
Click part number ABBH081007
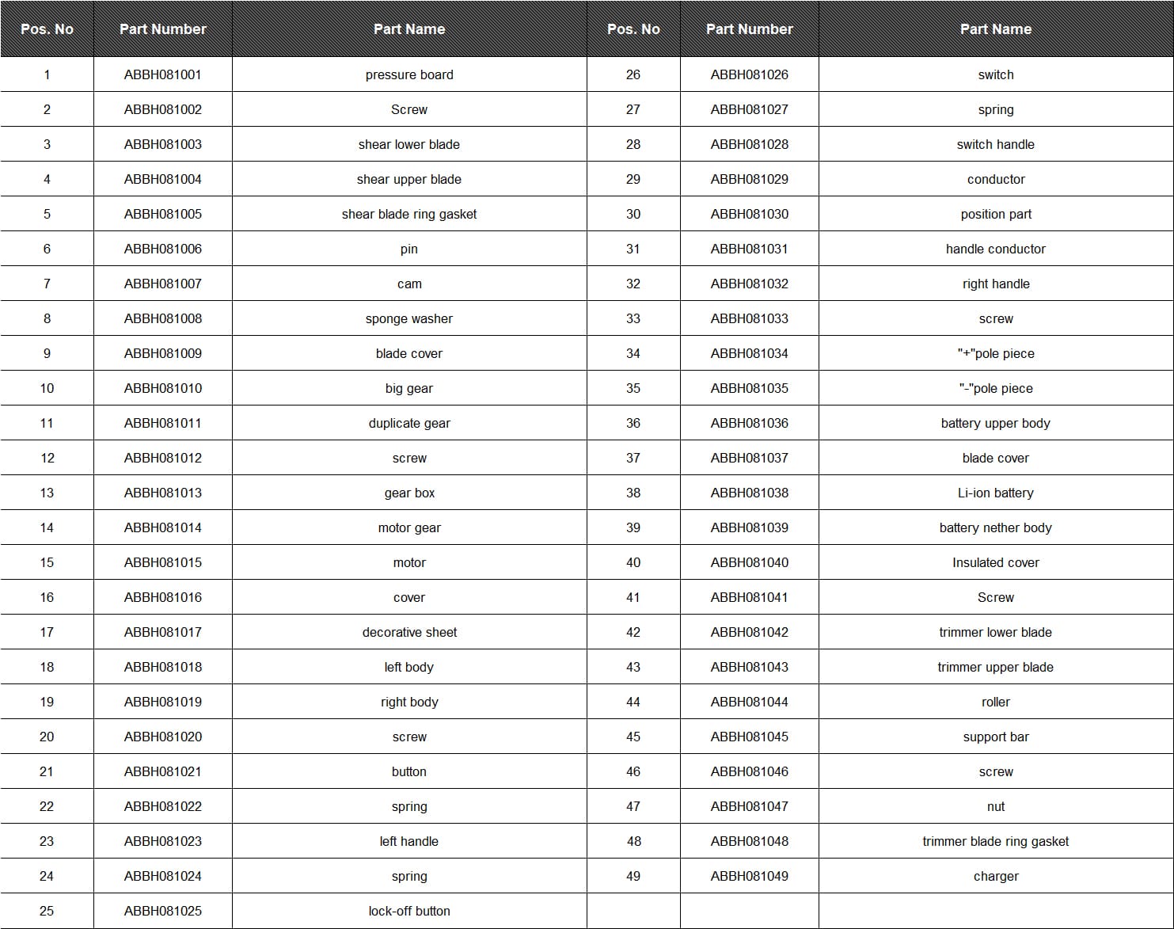tap(162, 284)
